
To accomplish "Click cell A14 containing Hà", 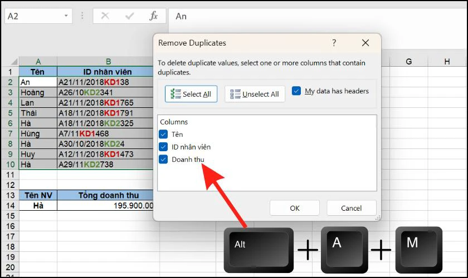I will pos(38,205).
